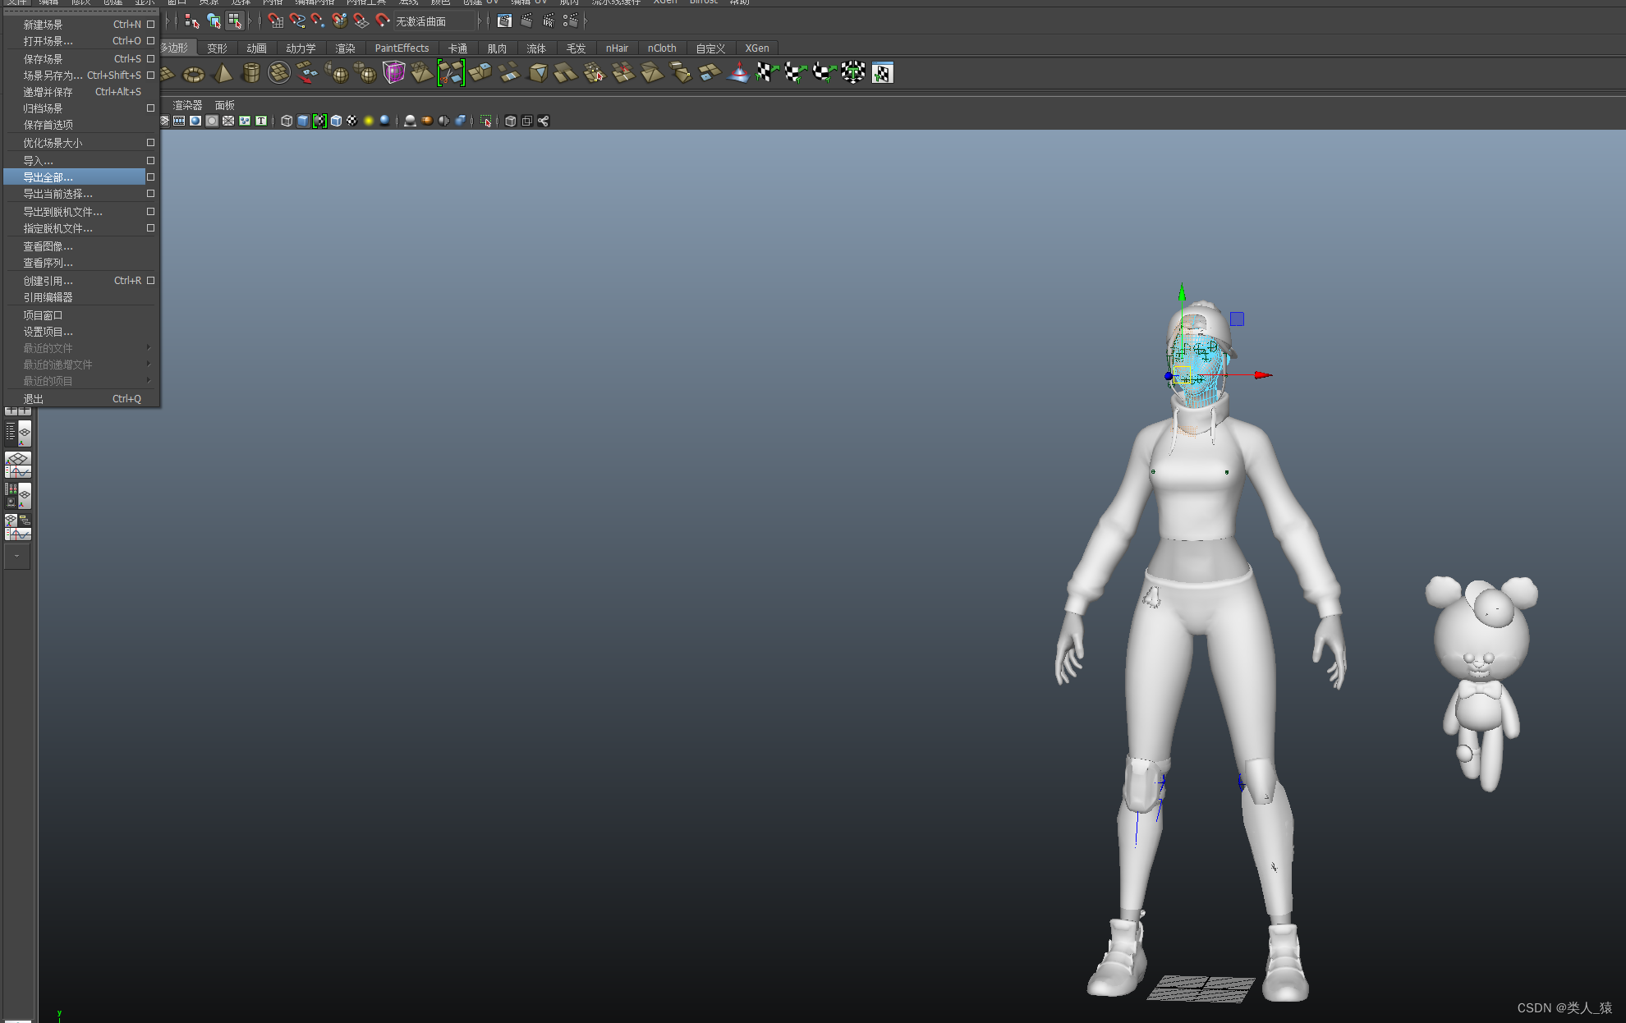Select 导出全部... from the File menu
The width and height of the screenshot is (1626, 1023).
coord(75,177)
